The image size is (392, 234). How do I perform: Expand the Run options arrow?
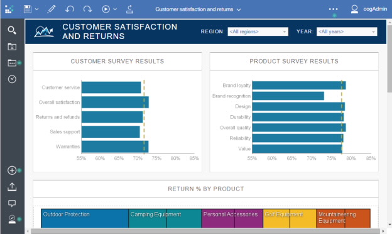(x=115, y=9)
